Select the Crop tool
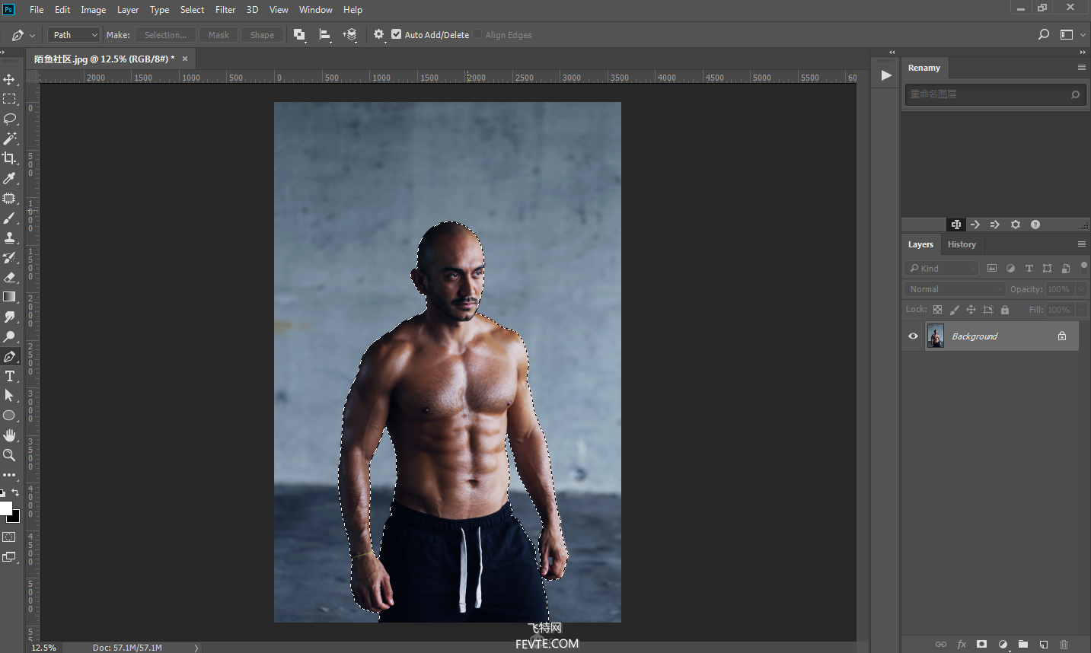Image resolution: width=1091 pixels, height=653 pixels. point(9,158)
